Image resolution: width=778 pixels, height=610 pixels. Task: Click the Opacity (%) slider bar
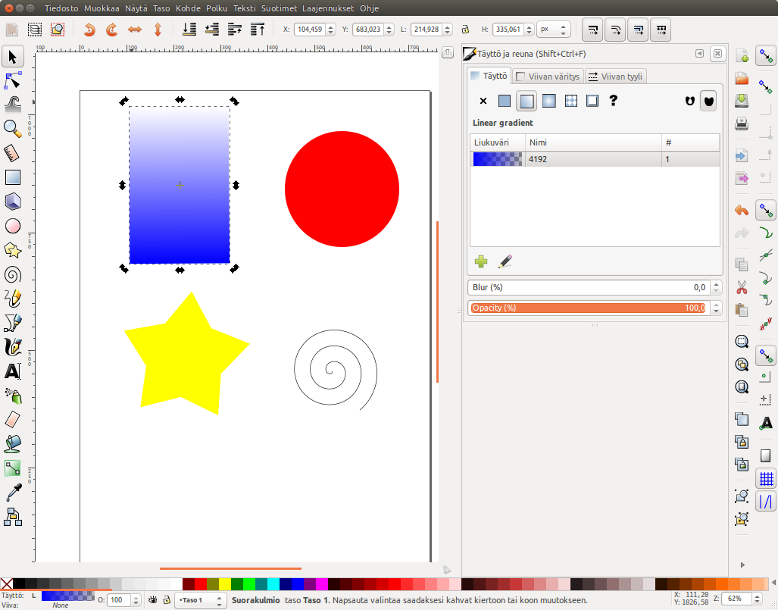tap(587, 308)
